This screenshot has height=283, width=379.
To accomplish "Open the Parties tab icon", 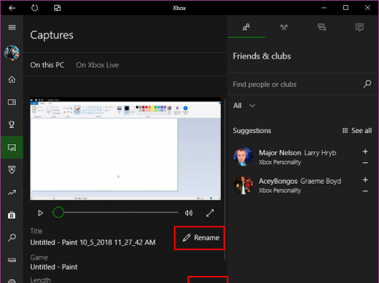I will (284, 27).
